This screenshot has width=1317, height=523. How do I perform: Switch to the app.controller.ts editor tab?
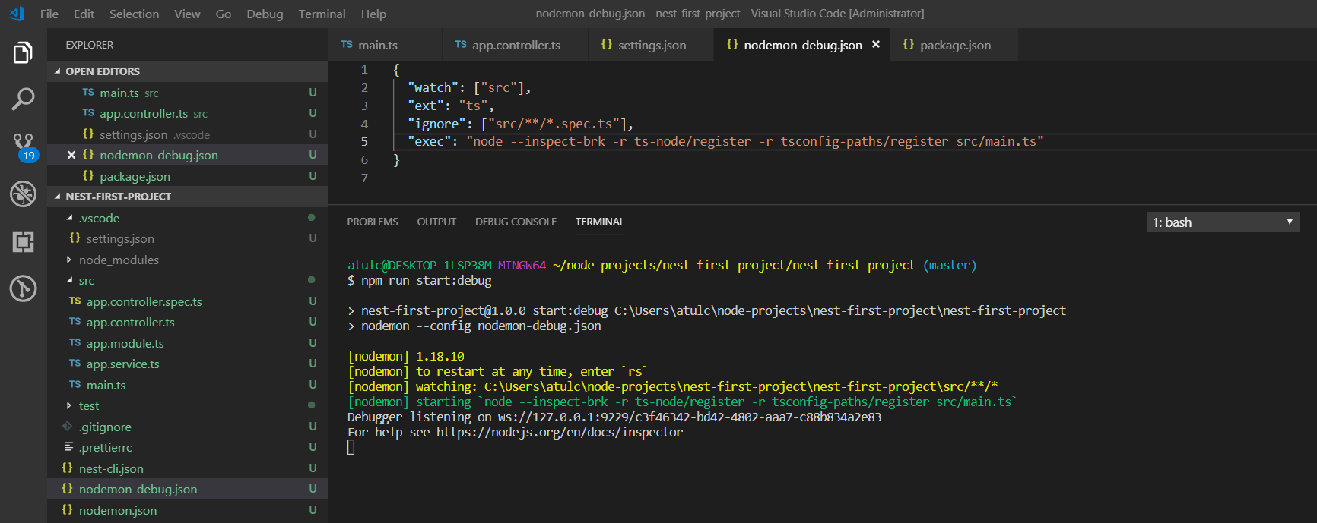tap(516, 45)
